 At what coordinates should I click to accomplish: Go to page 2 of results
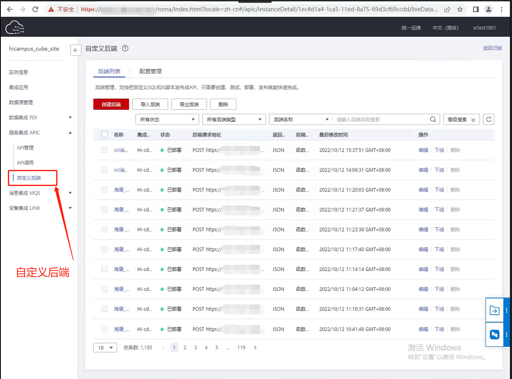click(x=185, y=348)
